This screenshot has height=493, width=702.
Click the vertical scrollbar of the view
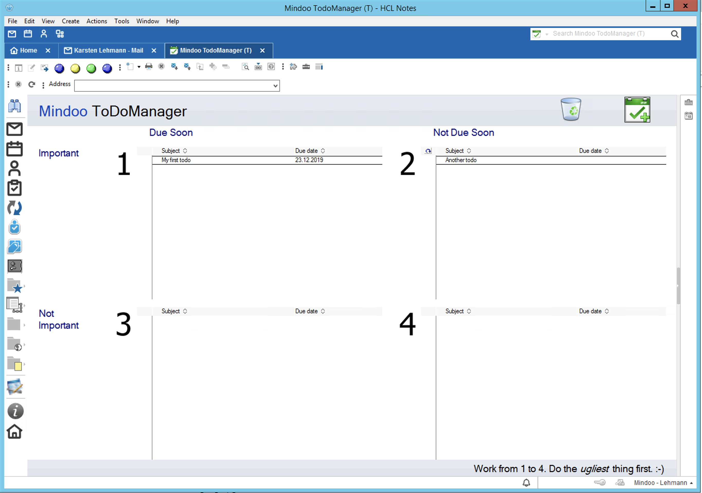[678, 286]
